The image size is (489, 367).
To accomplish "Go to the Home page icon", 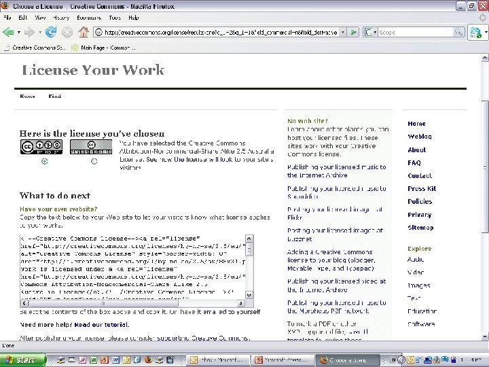I will pyautogui.click(x=84, y=32).
